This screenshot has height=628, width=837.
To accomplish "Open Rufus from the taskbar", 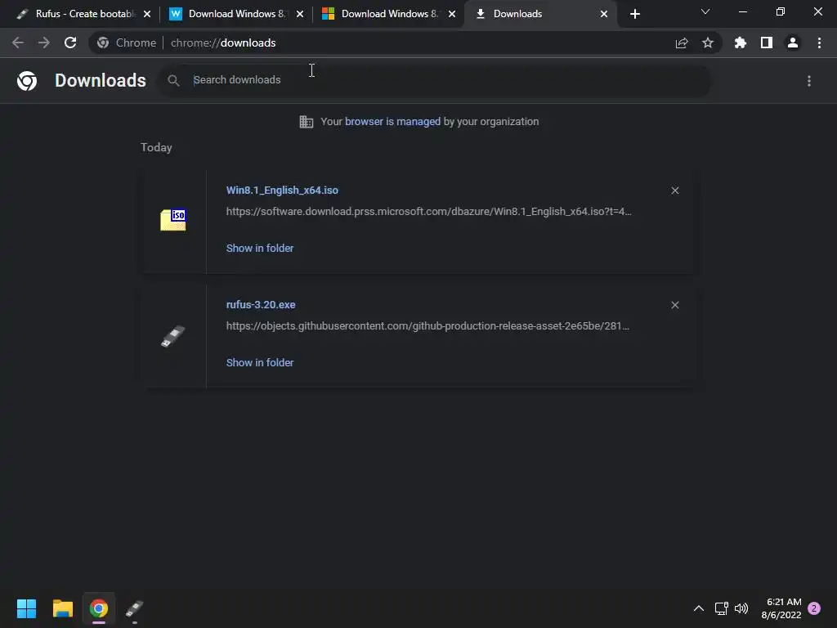I will tap(135, 608).
